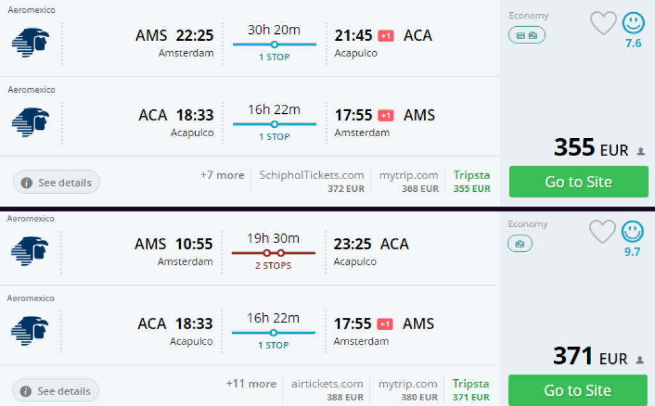Click the +1 day badge next to 21:45 arrival
Screen dimensions: 655x406
tap(386, 36)
